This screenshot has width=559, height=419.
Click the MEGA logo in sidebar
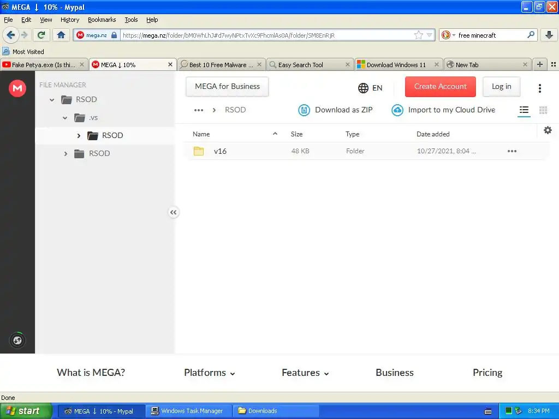click(x=17, y=88)
